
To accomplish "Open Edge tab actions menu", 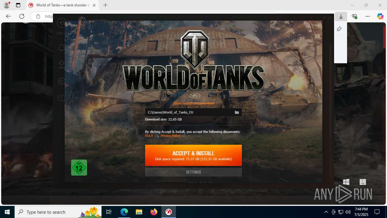I will (18, 5).
